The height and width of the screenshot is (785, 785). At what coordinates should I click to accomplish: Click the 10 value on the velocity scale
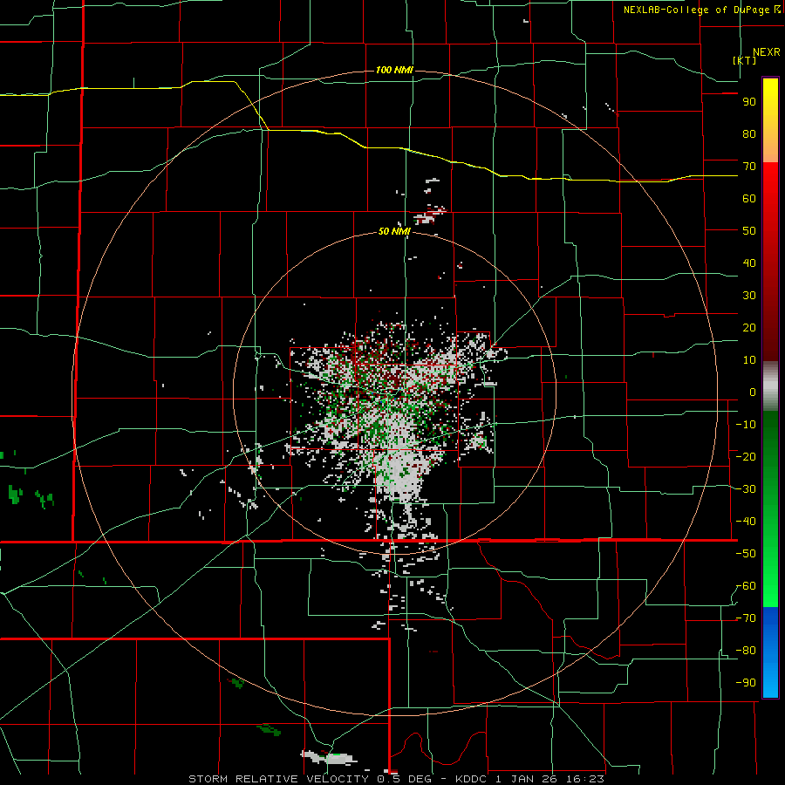click(749, 360)
